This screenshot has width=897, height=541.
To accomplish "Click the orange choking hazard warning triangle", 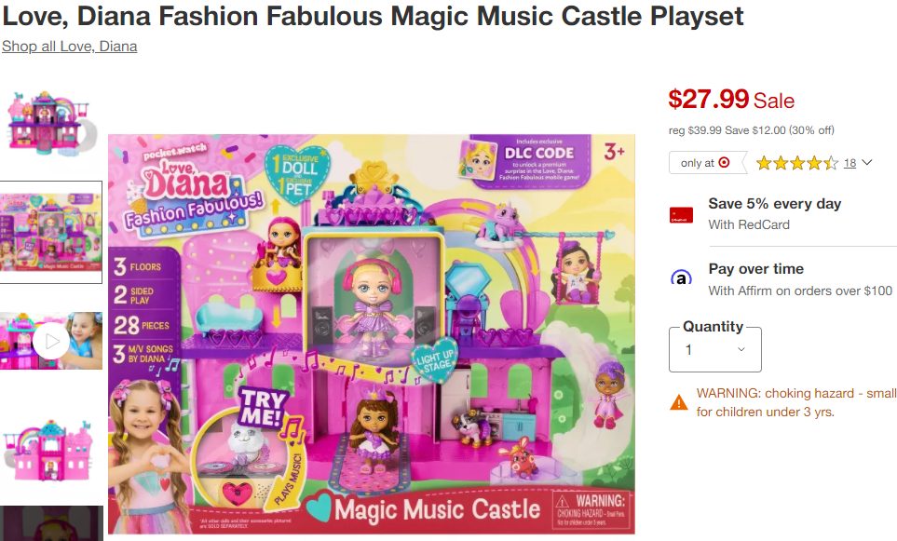I will (679, 402).
